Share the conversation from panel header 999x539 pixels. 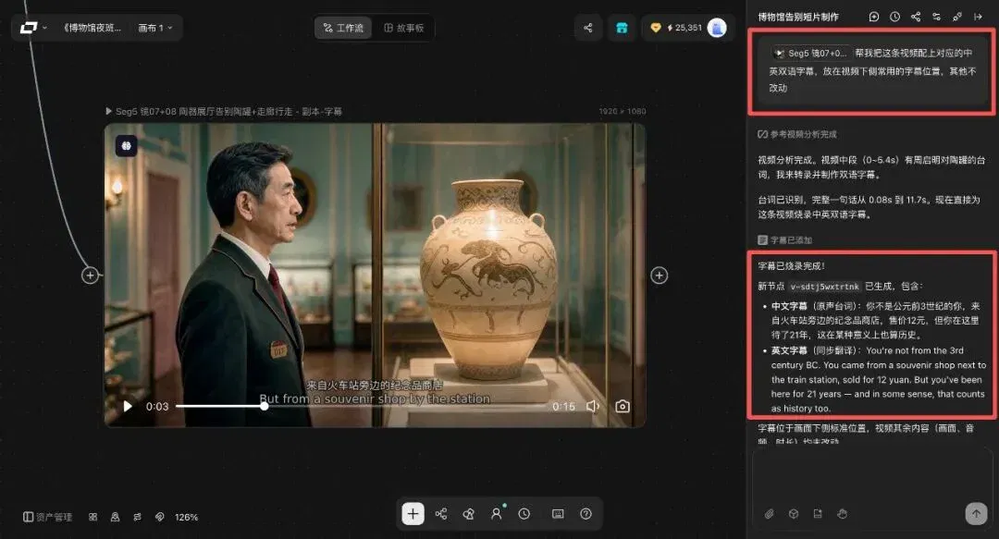tap(916, 17)
